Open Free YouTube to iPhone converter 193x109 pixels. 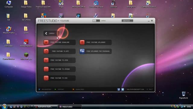pyautogui.click(x=60, y=69)
